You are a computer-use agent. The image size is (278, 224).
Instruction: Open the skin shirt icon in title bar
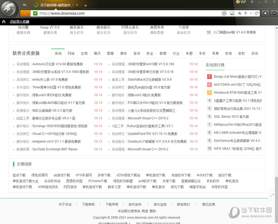pyautogui.click(x=252, y=2)
